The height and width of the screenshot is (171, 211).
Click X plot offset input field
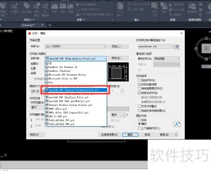coord(39,119)
